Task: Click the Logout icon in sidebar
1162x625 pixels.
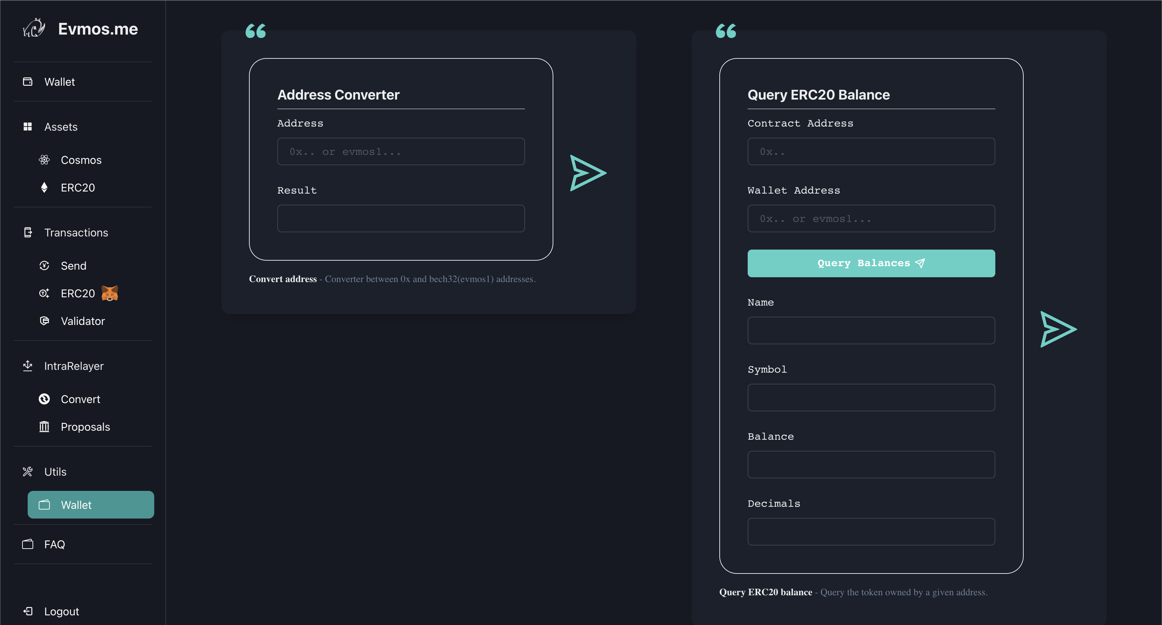Action: (x=28, y=611)
